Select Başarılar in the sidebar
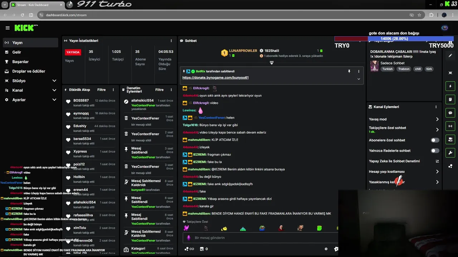 click(x=30, y=62)
